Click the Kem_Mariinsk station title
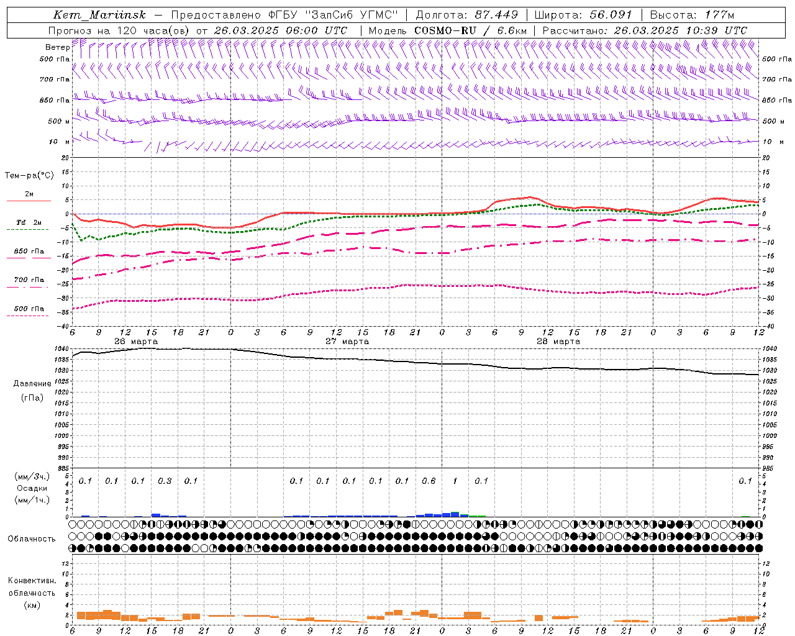The width and height of the screenshot is (795, 636). [99, 15]
